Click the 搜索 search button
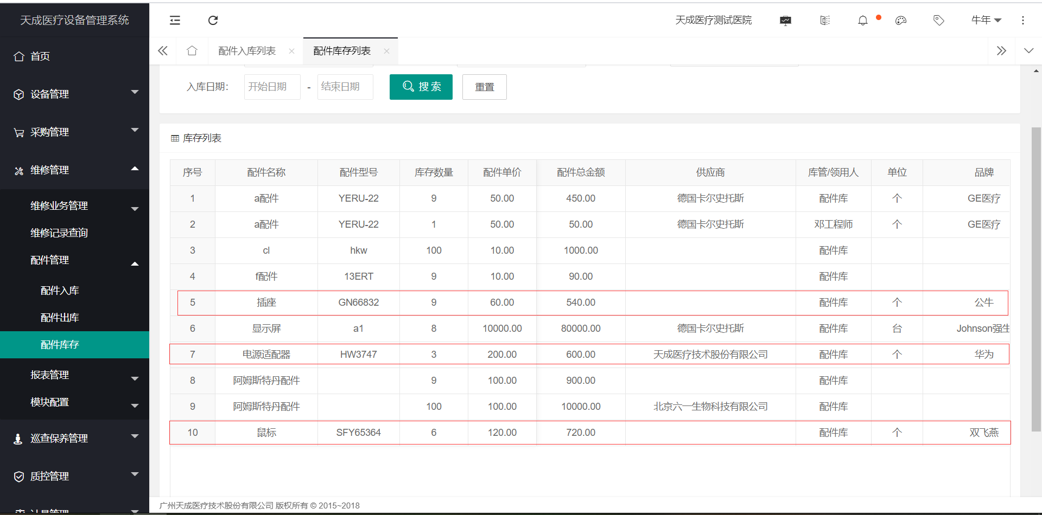Screen dimensions: 1042x515 (x=421, y=87)
